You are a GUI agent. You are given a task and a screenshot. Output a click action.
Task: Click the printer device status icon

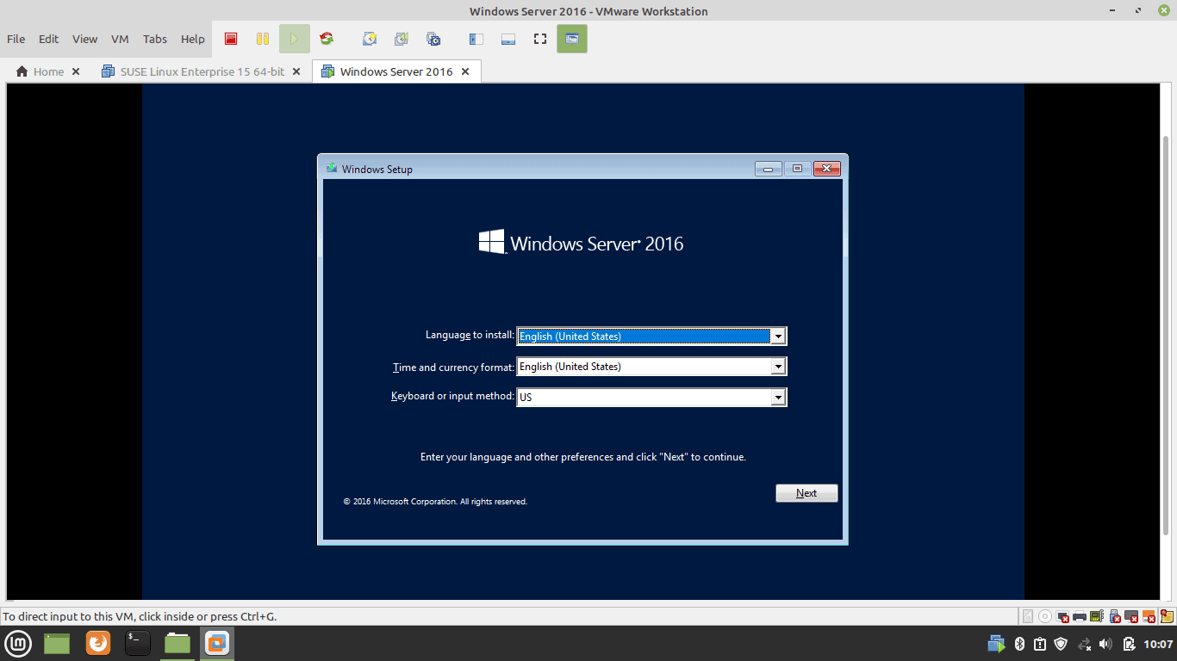click(1080, 616)
